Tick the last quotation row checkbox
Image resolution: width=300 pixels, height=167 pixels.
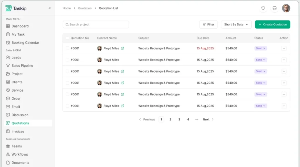(x=68, y=106)
